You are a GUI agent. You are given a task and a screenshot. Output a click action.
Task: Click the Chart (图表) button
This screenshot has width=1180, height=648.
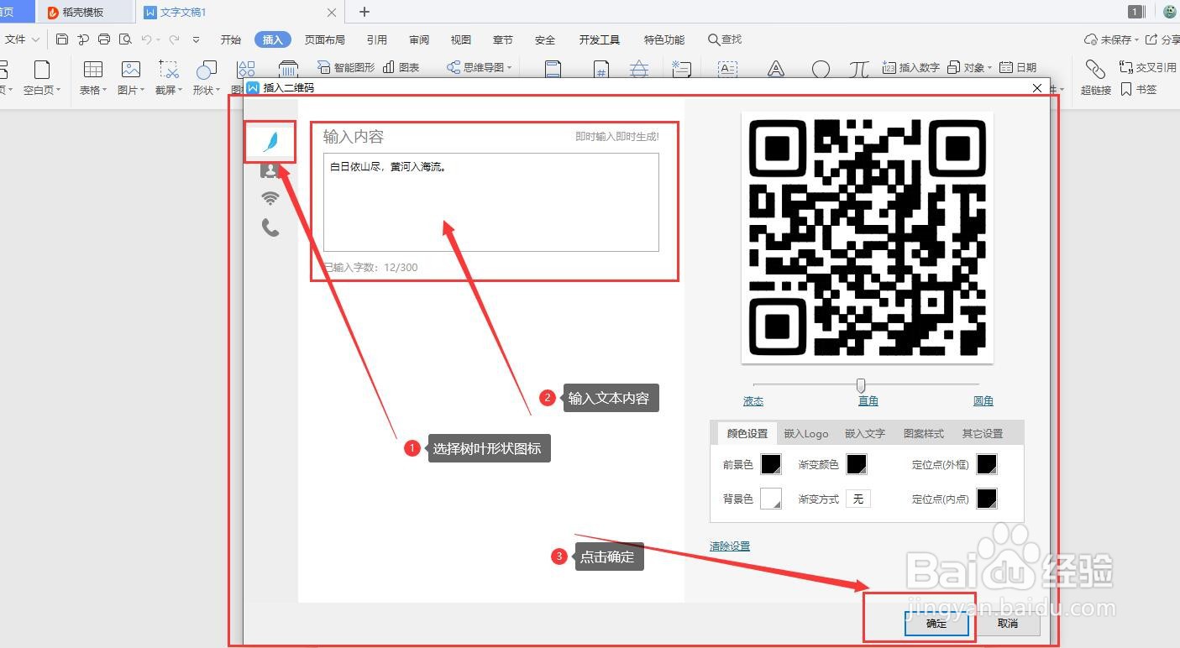click(401, 67)
